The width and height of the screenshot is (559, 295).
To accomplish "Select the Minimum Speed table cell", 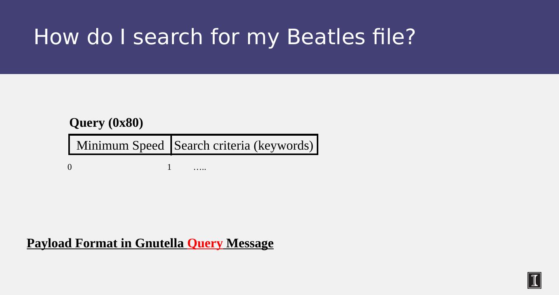I will (x=120, y=145).
